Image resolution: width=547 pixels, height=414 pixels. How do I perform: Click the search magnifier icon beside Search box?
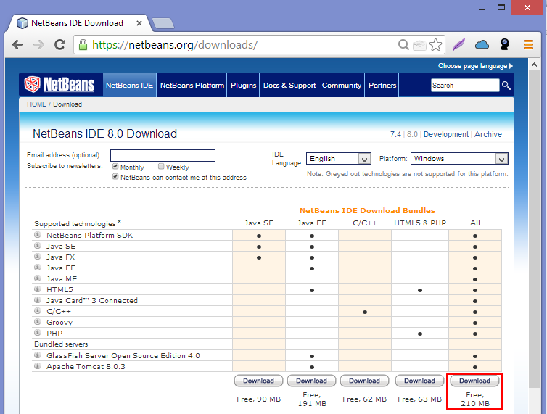coord(506,85)
